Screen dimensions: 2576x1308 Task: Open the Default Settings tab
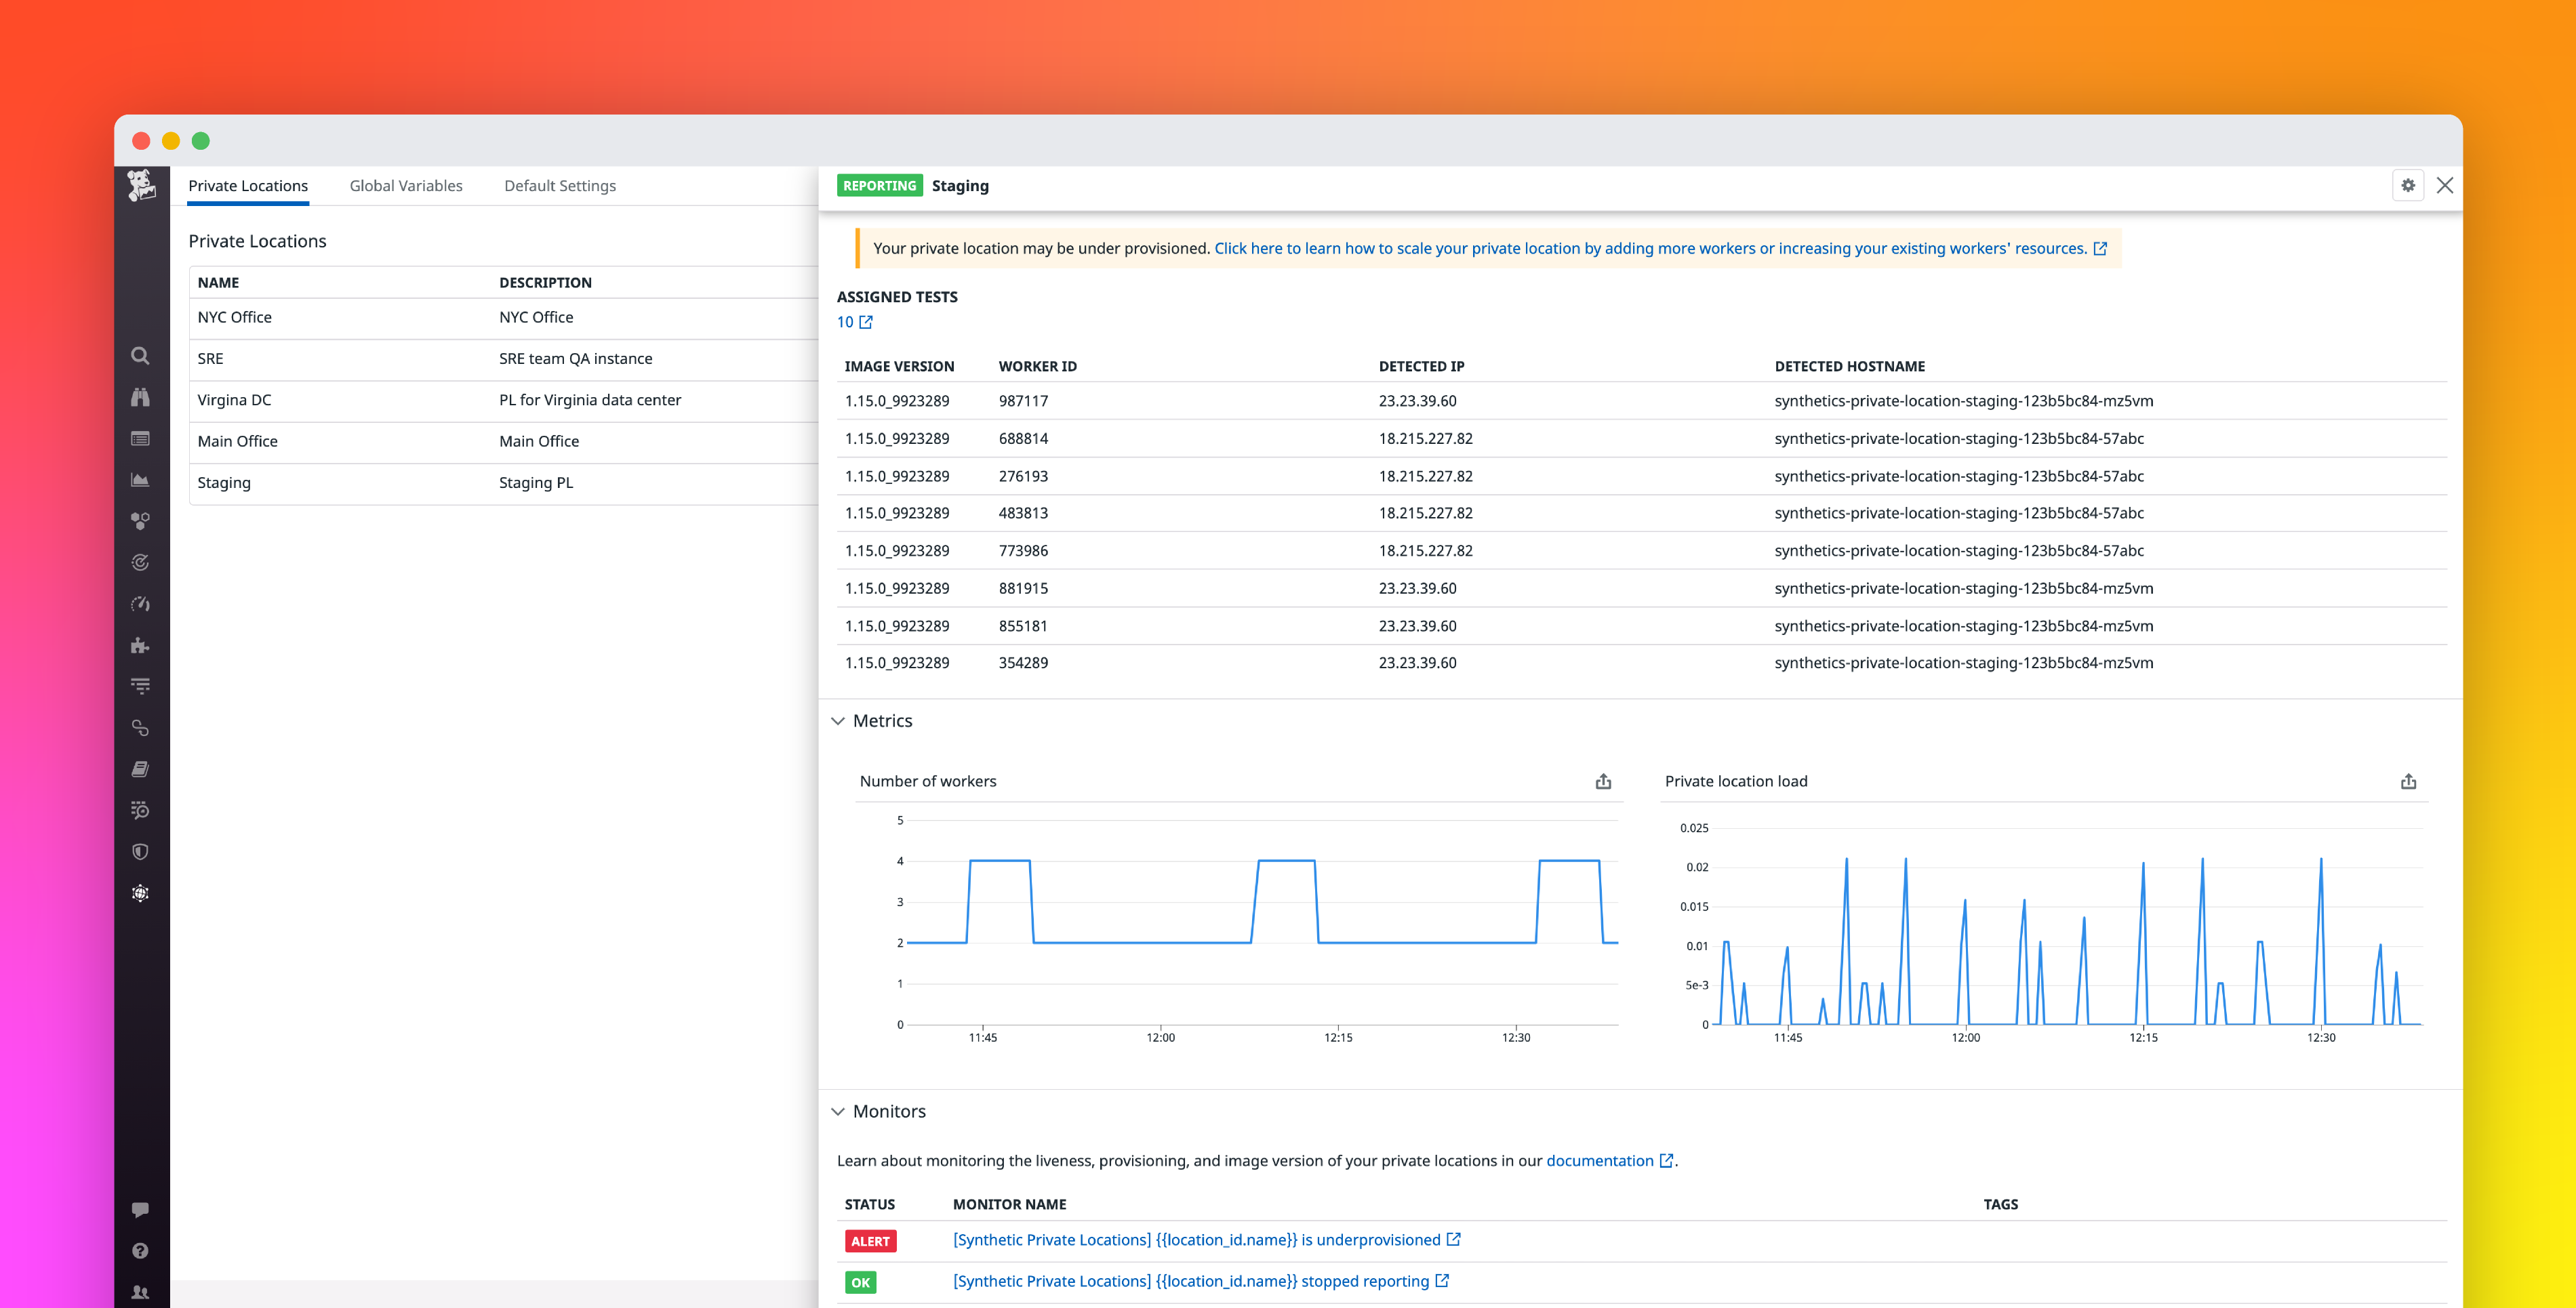pyautogui.click(x=559, y=185)
